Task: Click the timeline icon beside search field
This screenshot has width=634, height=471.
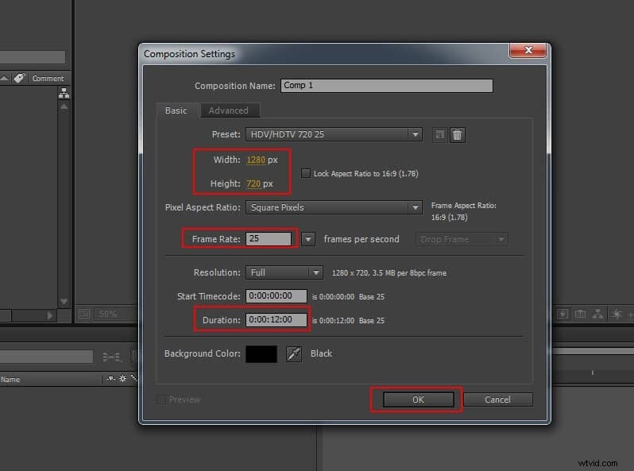Action: [x=111, y=357]
